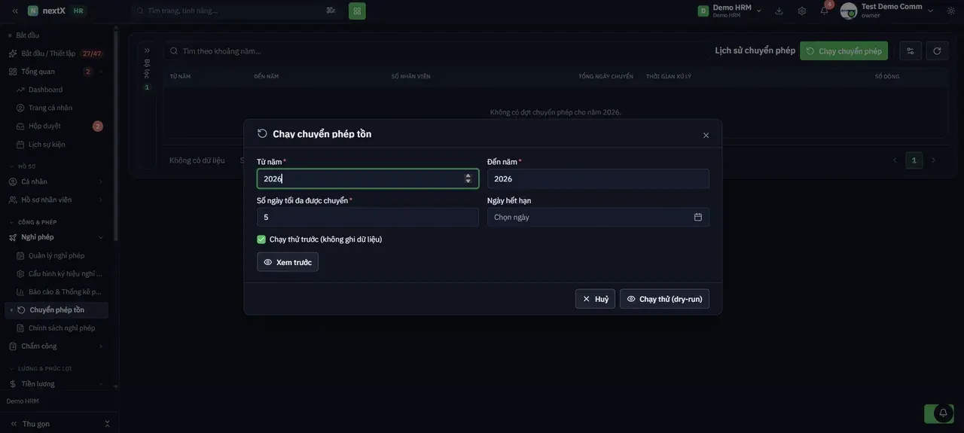Click the Chạy thử (dry-run) button
964x433 pixels.
tap(664, 299)
